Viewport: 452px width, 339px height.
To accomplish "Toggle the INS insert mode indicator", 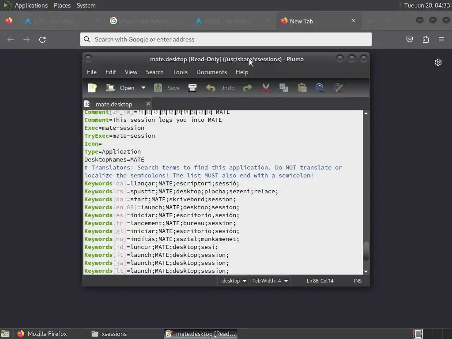I will pyautogui.click(x=358, y=281).
